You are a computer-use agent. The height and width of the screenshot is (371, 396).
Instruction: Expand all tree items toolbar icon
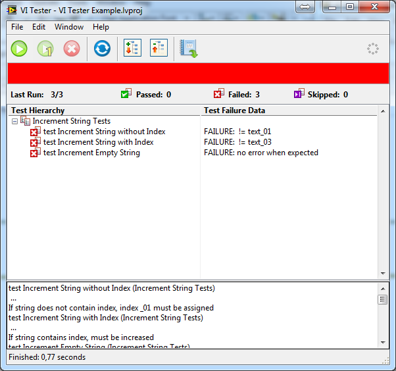click(x=133, y=48)
